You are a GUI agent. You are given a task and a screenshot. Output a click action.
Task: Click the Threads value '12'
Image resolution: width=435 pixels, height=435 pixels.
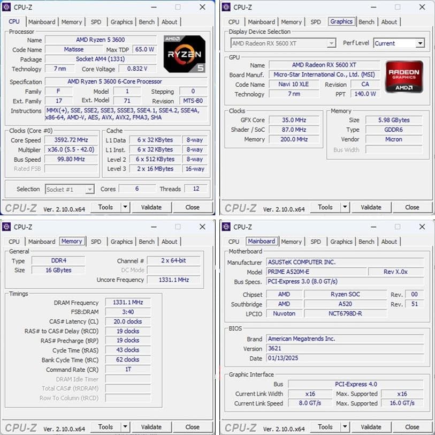196,189
